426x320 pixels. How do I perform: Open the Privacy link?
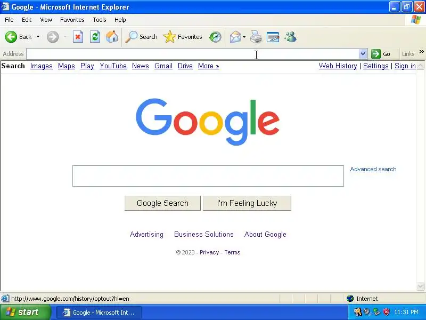[x=209, y=252]
